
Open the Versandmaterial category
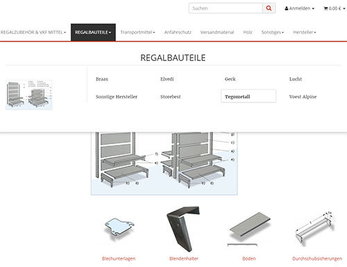(217, 33)
